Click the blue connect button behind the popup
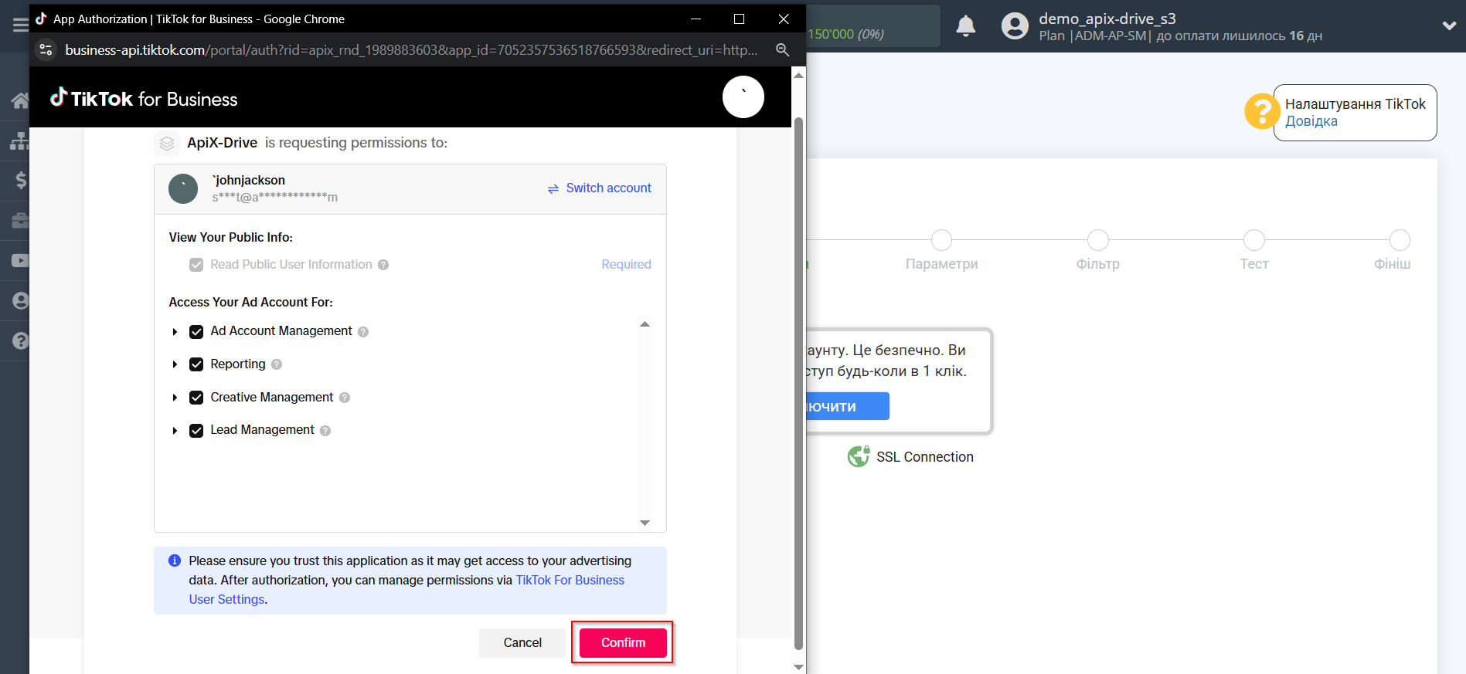The height and width of the screenshot is (674, 1466). tap(848, 406)
